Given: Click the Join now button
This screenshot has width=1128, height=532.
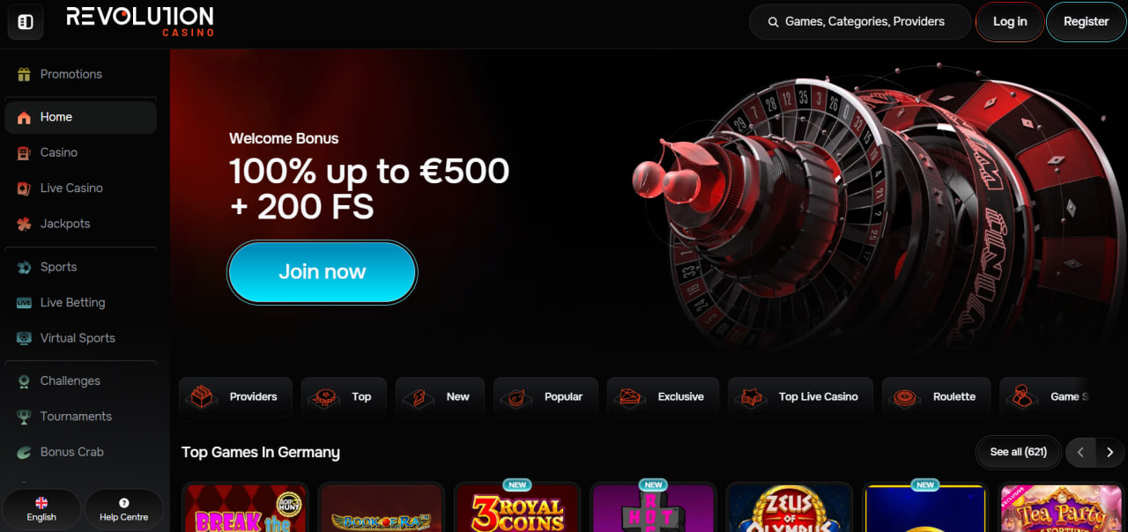Looking at the screenshot, I should 322,272.
